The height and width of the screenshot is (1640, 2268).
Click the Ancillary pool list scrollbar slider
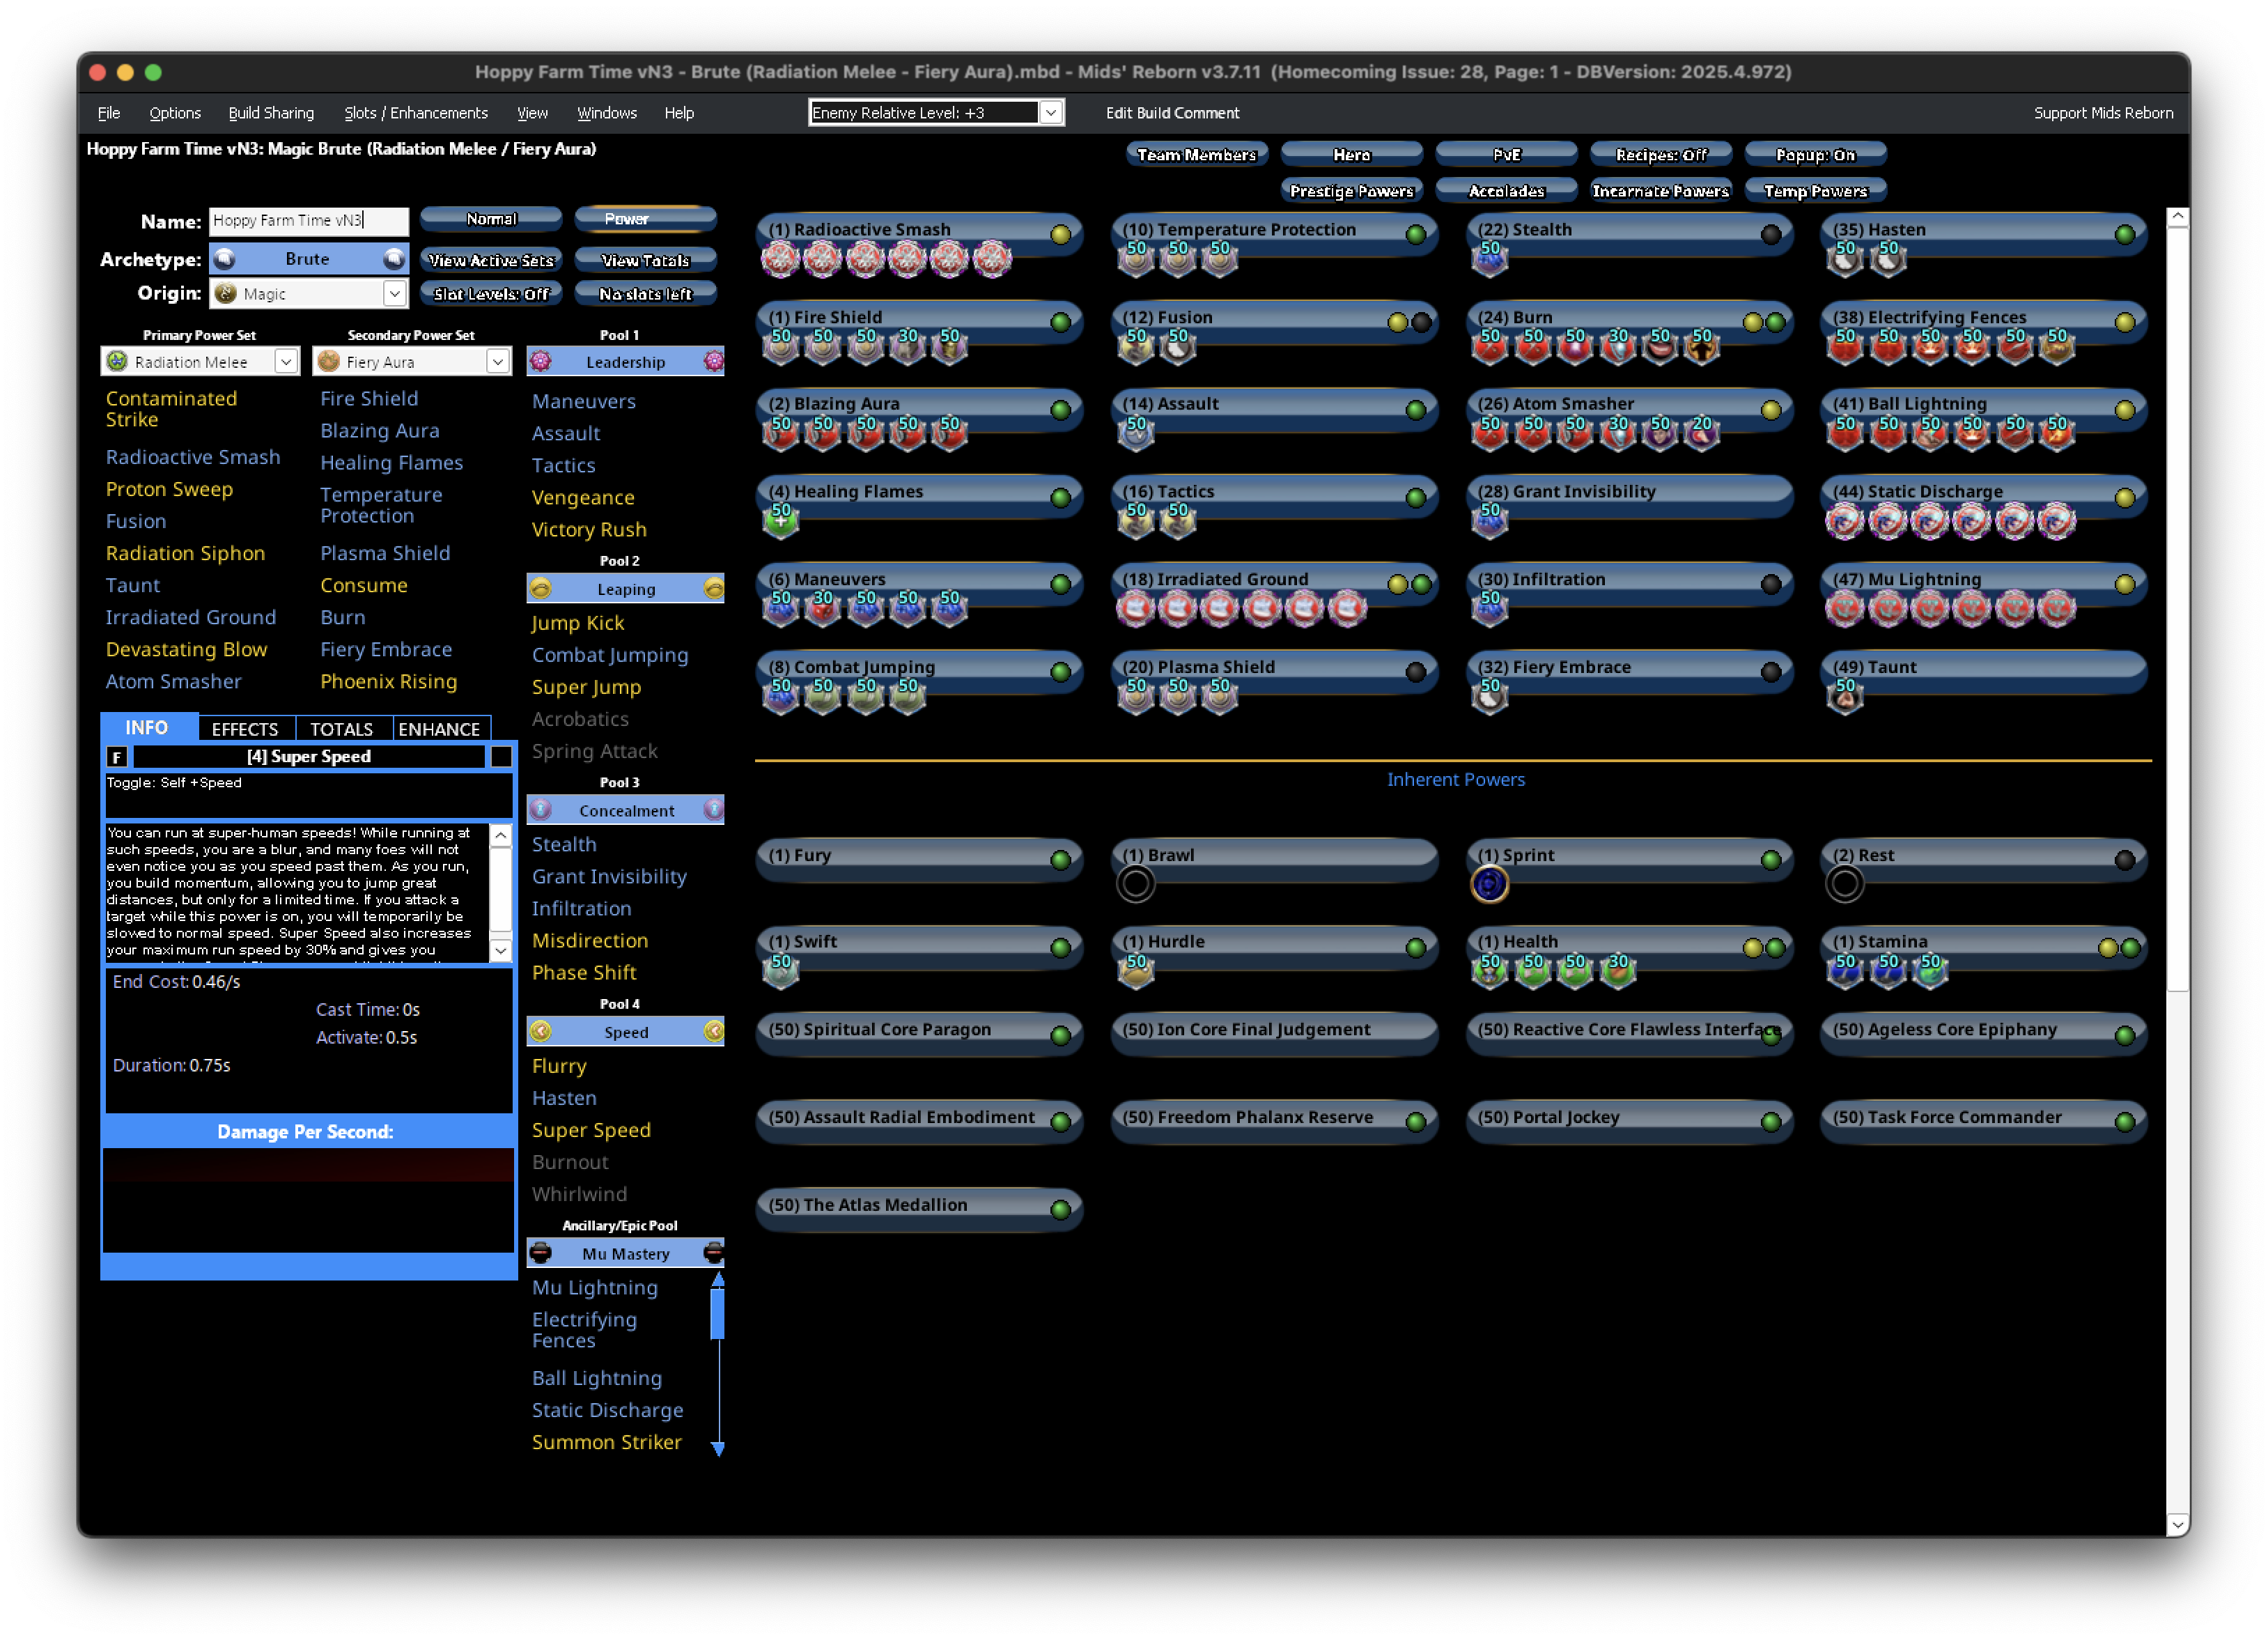coord(717,1313)
